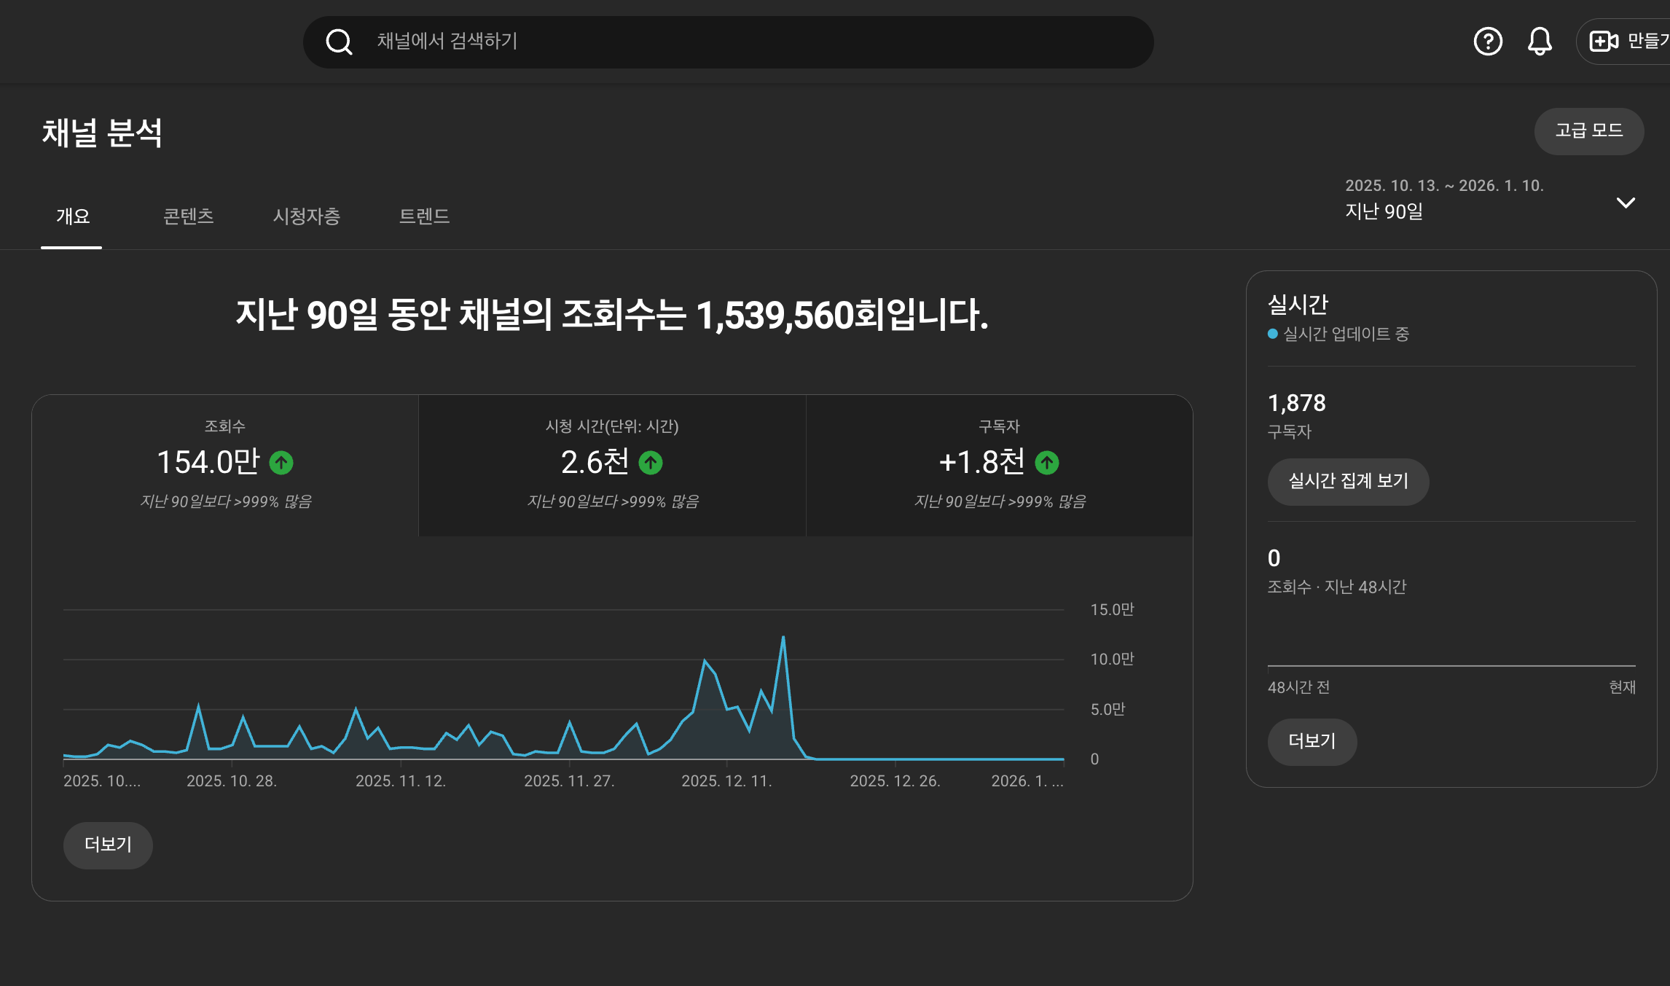The height and width of the screenshot is (986, 1670).
Task: Click the 고급 모드 button
Action: [x=1588, y=131]
